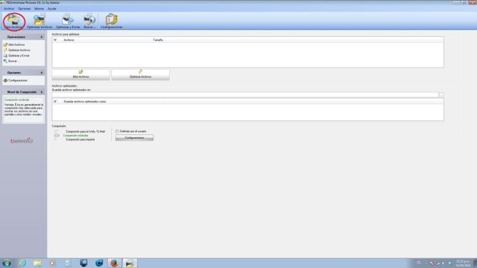Click the Compresión para imprimir label
Screen dimensions: 477x268
point(80,140)
